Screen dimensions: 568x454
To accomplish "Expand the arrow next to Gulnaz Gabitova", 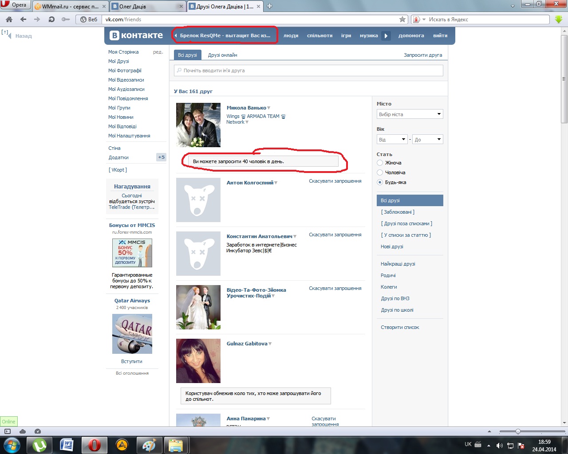I will click(270, 344).
